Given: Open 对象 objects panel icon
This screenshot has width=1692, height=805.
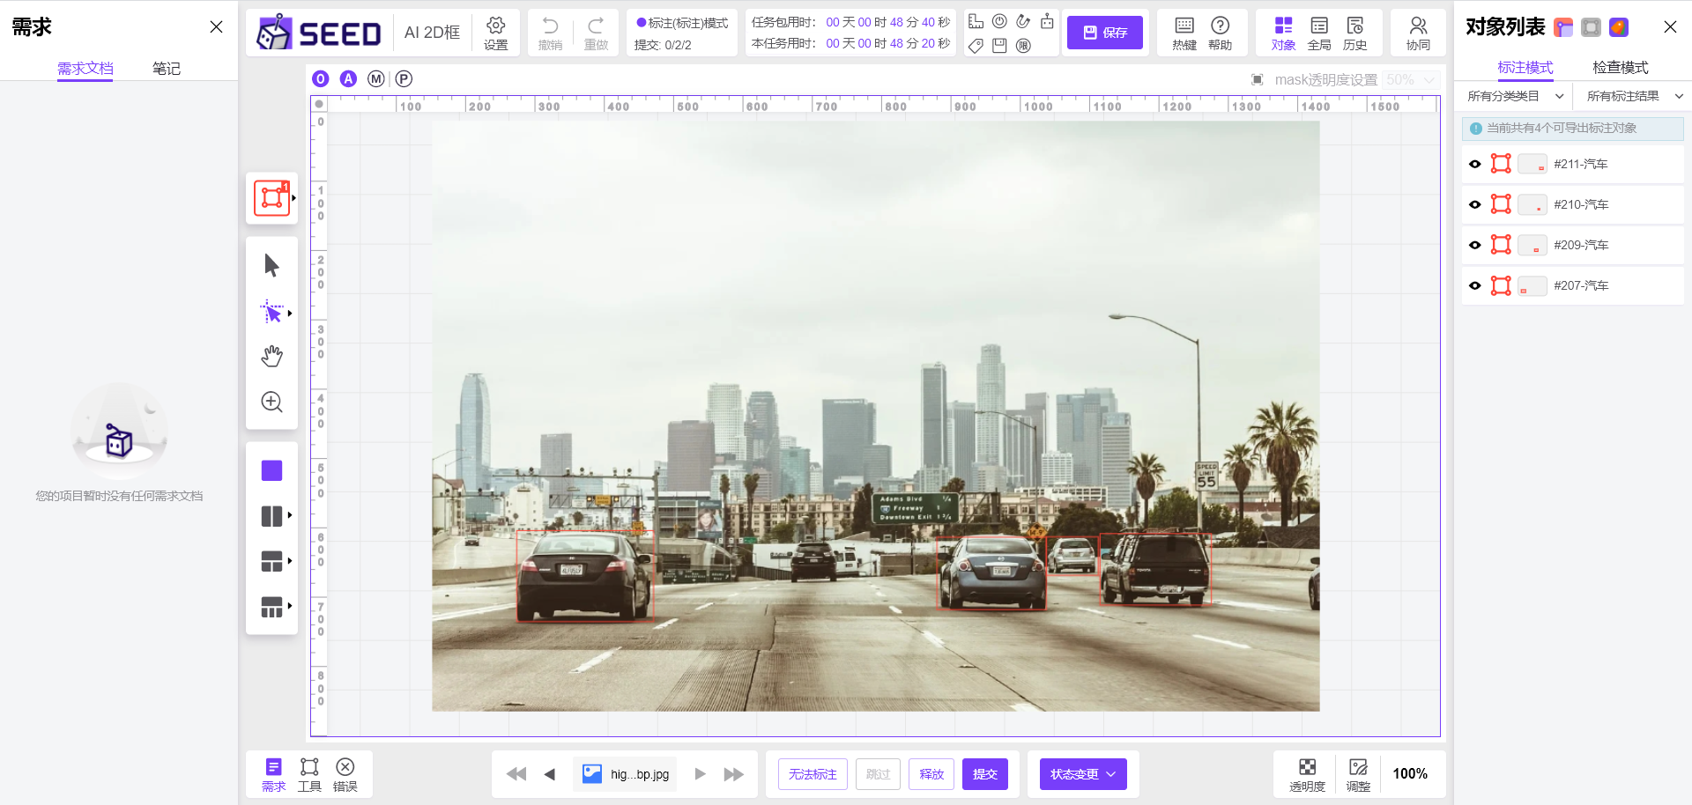Looking at the screenshot, I should click(x=1283, y=33).
